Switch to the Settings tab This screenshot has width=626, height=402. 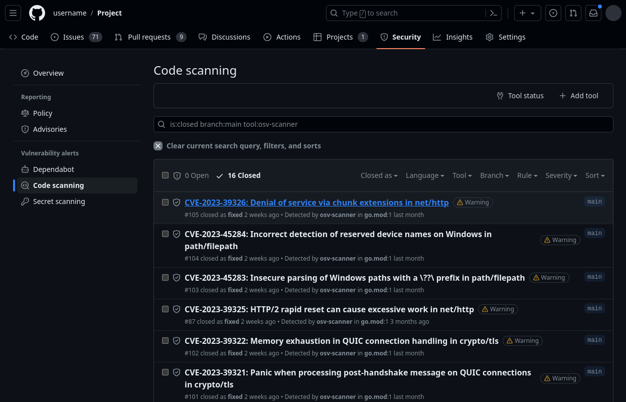tap(506, 37)
